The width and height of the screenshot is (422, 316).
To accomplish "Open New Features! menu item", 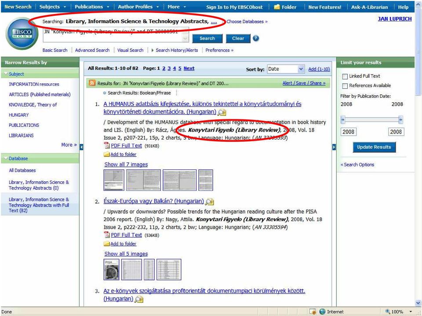I will pos(324,7).
